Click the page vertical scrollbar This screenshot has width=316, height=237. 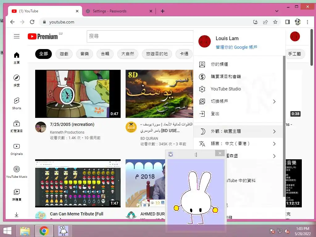tap(312, 47)
